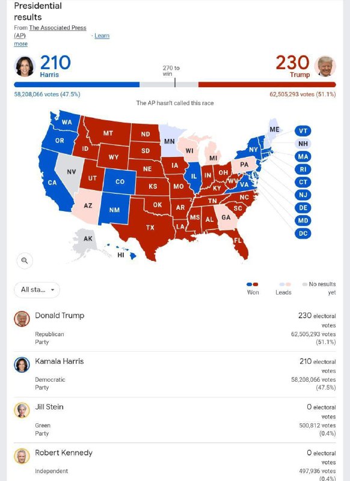Click Robert Kennedy's candidate avatar
350x481 pixels.
coord(22,456)
